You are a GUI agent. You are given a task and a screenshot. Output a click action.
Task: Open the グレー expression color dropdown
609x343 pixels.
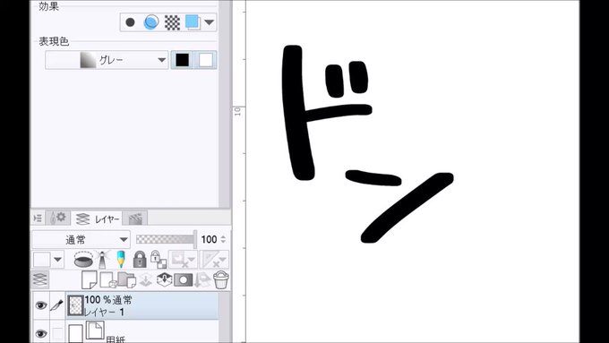click(x=107, y=60)
